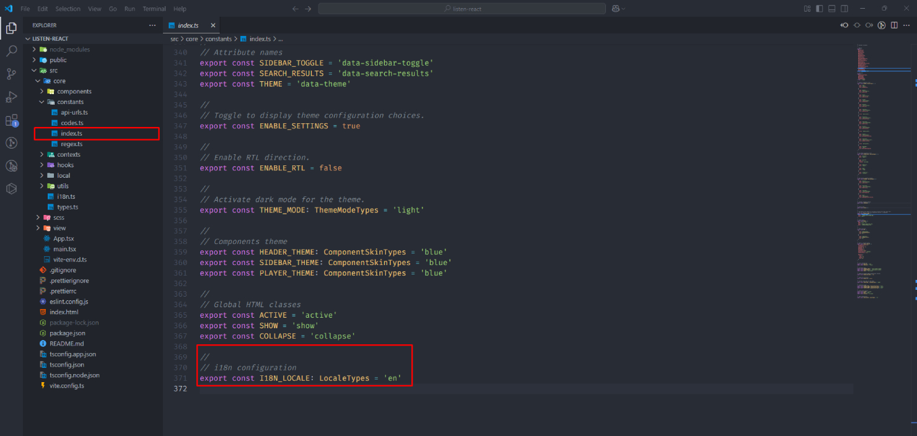The image size is (917, 436).
Task: Open the Terminal menu
Action: pyautogui.click(x=155, y=9)
